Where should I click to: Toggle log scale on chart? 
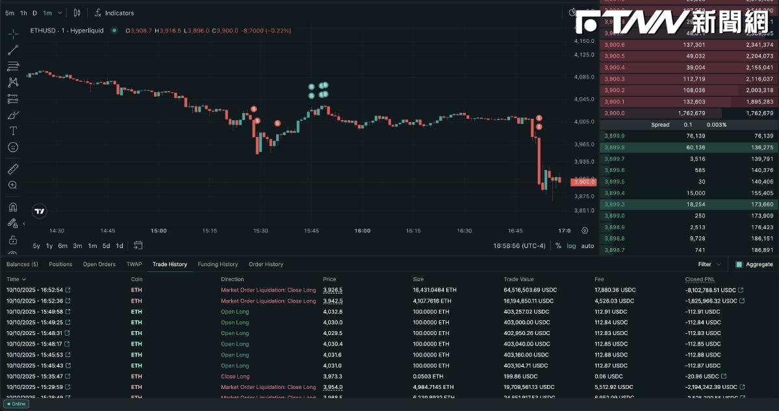[x=571, y=245]
